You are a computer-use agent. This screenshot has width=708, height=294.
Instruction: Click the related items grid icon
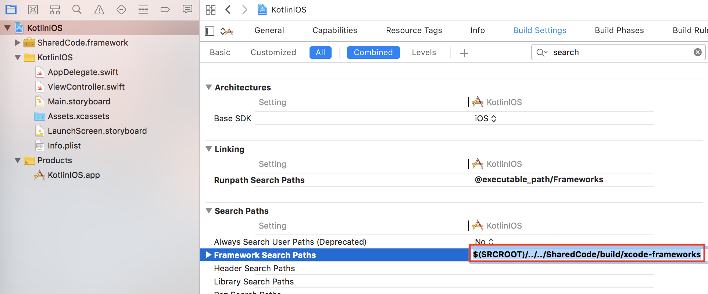click(x=211, y=10)
